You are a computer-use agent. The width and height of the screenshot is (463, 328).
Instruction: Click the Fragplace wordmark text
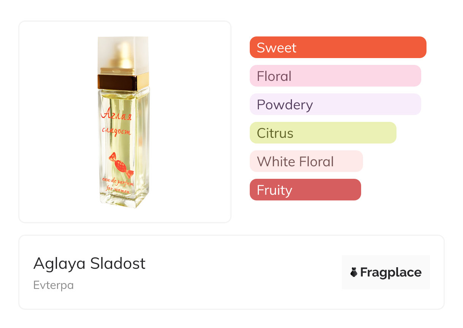[x=391, y=273]
